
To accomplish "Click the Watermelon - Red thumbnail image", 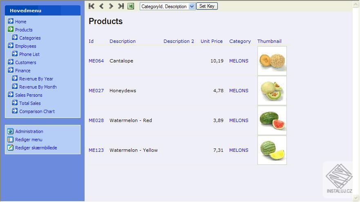I will [x=272, y=120].
